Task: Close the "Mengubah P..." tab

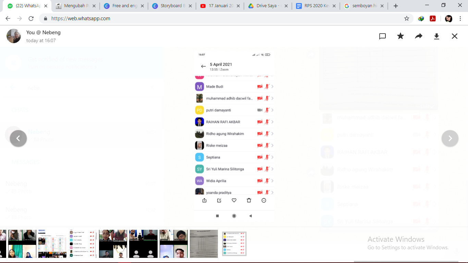Action: 94,6
